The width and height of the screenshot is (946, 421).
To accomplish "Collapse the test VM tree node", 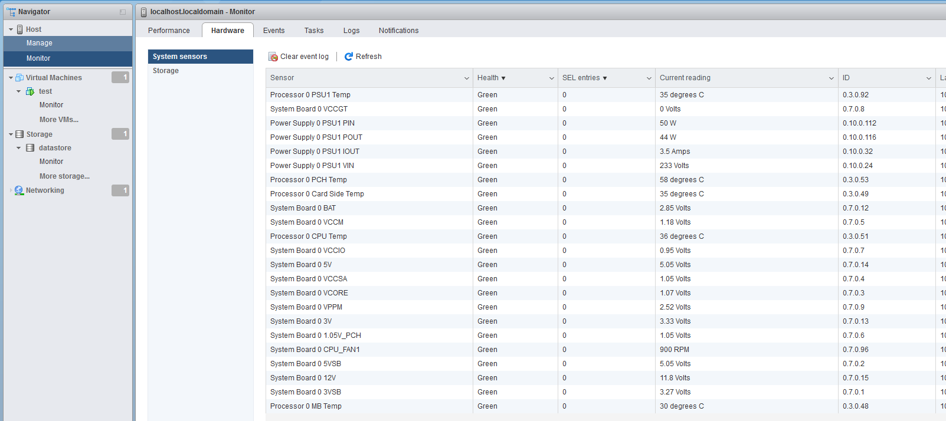I will (x=19, y=91).
